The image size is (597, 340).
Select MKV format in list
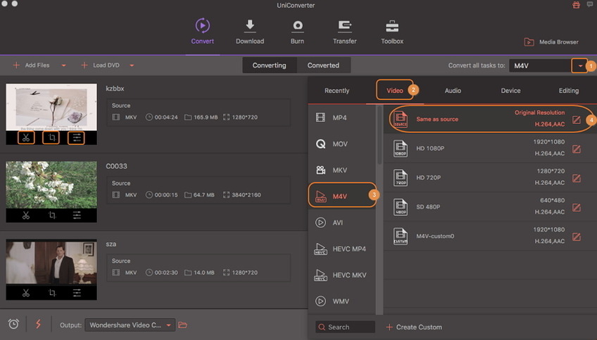341,170
